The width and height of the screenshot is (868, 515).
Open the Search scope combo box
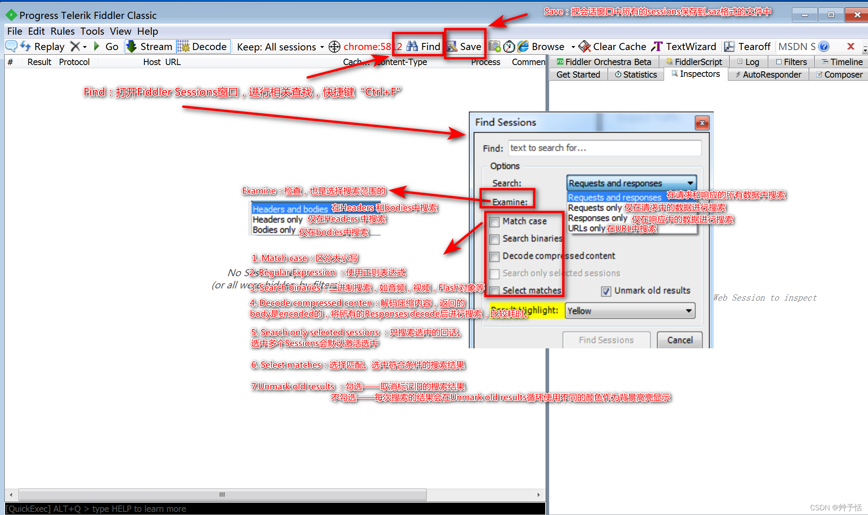631,183
